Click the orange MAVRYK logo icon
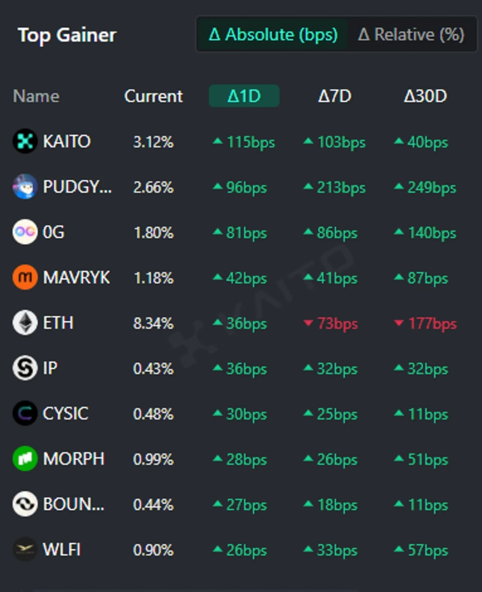The width and height of the screenshot is (482, 592). (x=25, y=277)
